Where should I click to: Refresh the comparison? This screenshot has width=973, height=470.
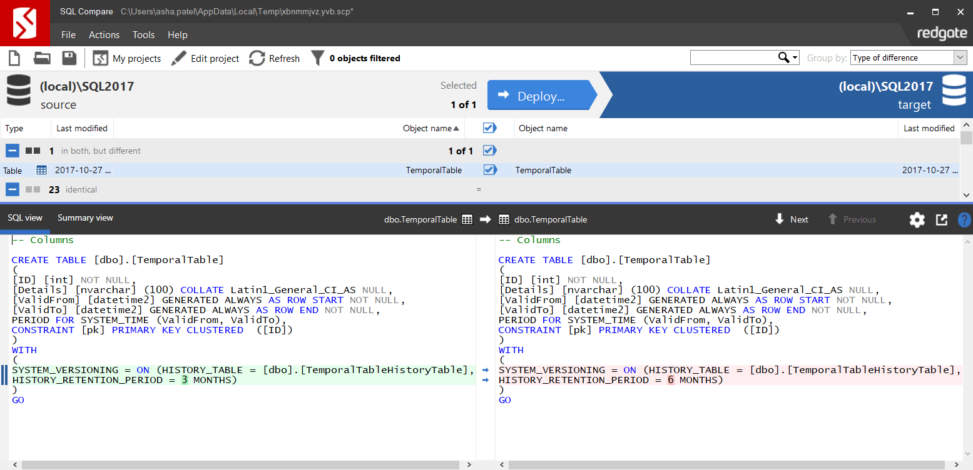click(x=275, y=58)
